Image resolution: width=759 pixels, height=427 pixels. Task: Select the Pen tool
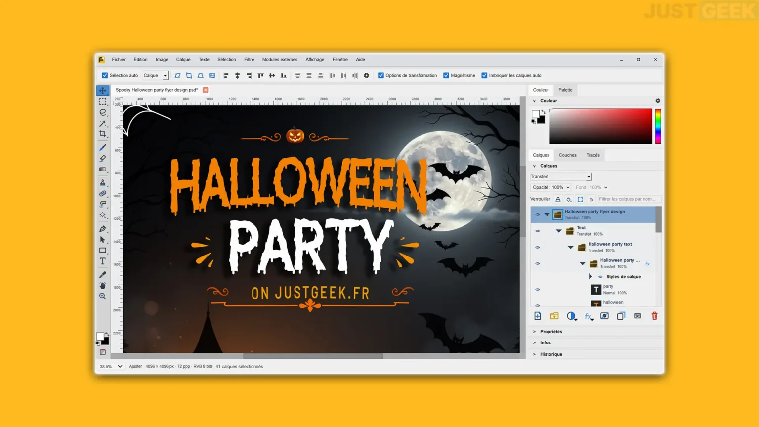(103, 229)
